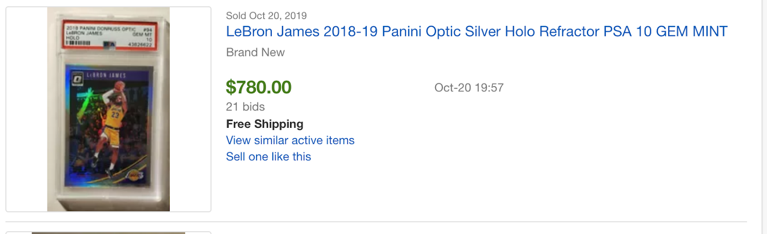The height and width of the screenshot is (234, 767).
Task: Click the LeBron James name on card
Action: [x=106, y=76]
